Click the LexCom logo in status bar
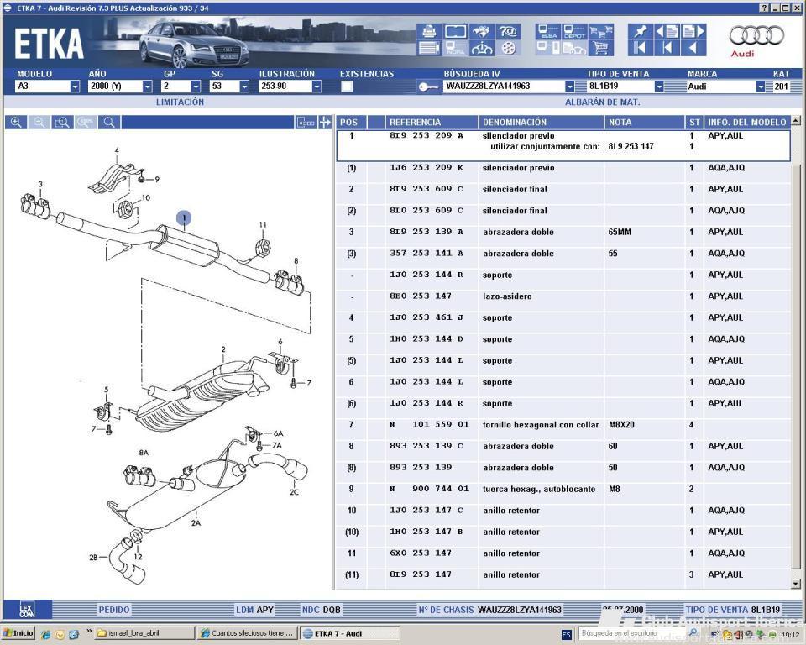The width and height of the screenshot is (806, 645). (27, 610)
